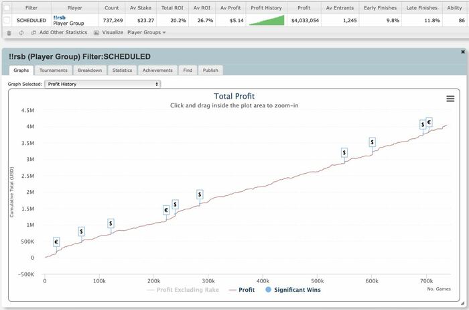Screen dimensions: 469x310
Task: Click the $5.14 average profit value
Action: [x=237, y=20]
